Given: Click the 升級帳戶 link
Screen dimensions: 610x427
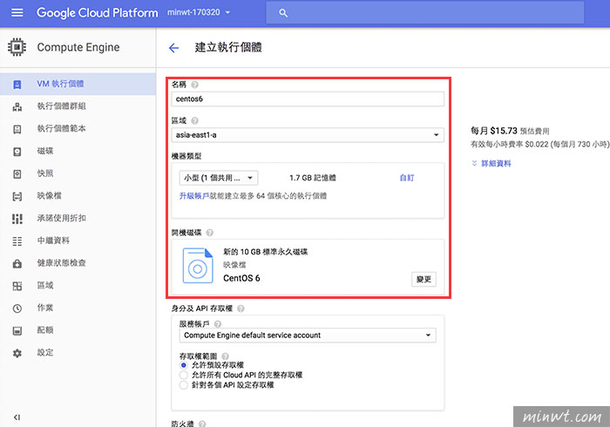Looking at the screenshot, I should [194, 195].
